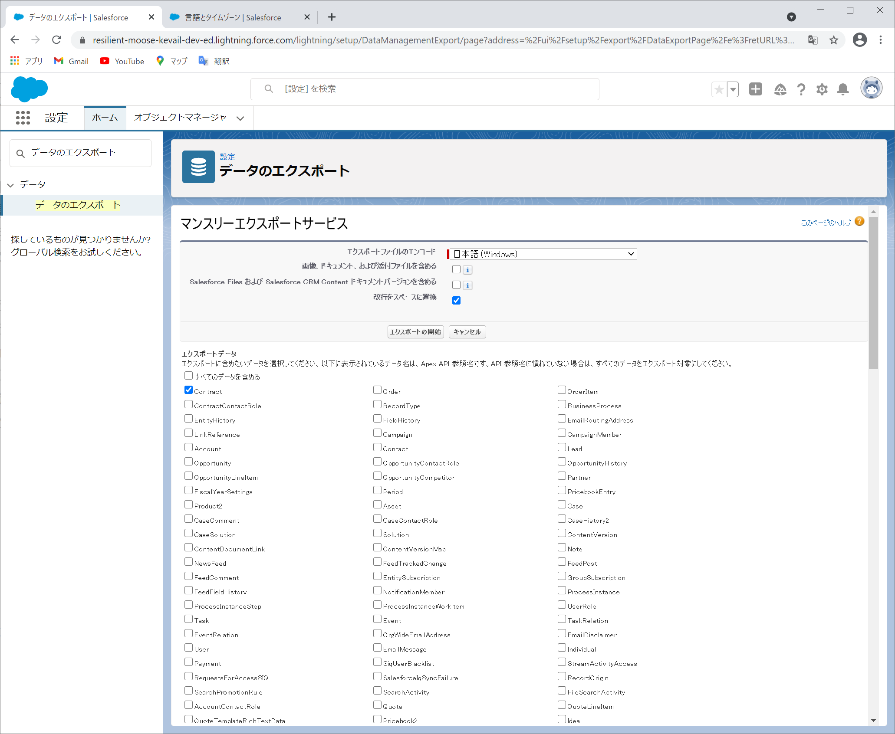Click the [設定]を検索 search field
This screenshot has width=895, height=734.
pyautogui.click(x=424, y=89)
